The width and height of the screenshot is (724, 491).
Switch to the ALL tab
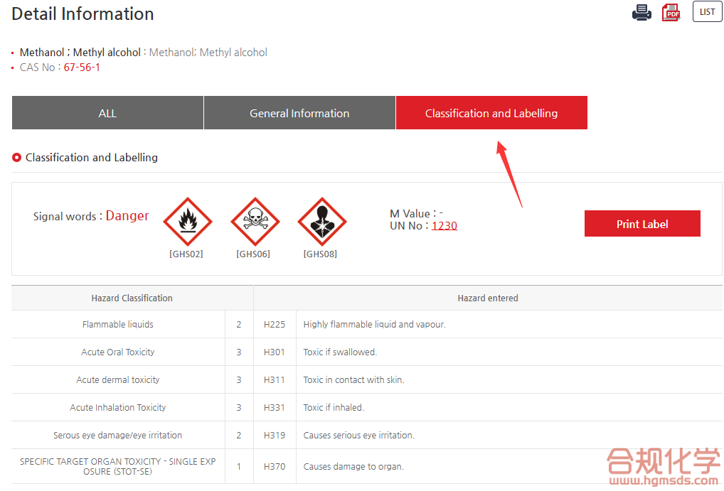coord(107,113)
